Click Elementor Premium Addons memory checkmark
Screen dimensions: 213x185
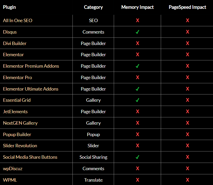(137, 66)
